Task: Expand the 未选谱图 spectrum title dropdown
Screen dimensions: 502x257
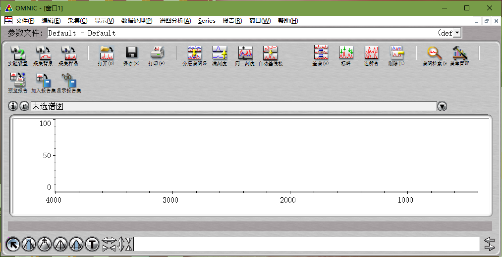Action: click(x=442, y=106)
